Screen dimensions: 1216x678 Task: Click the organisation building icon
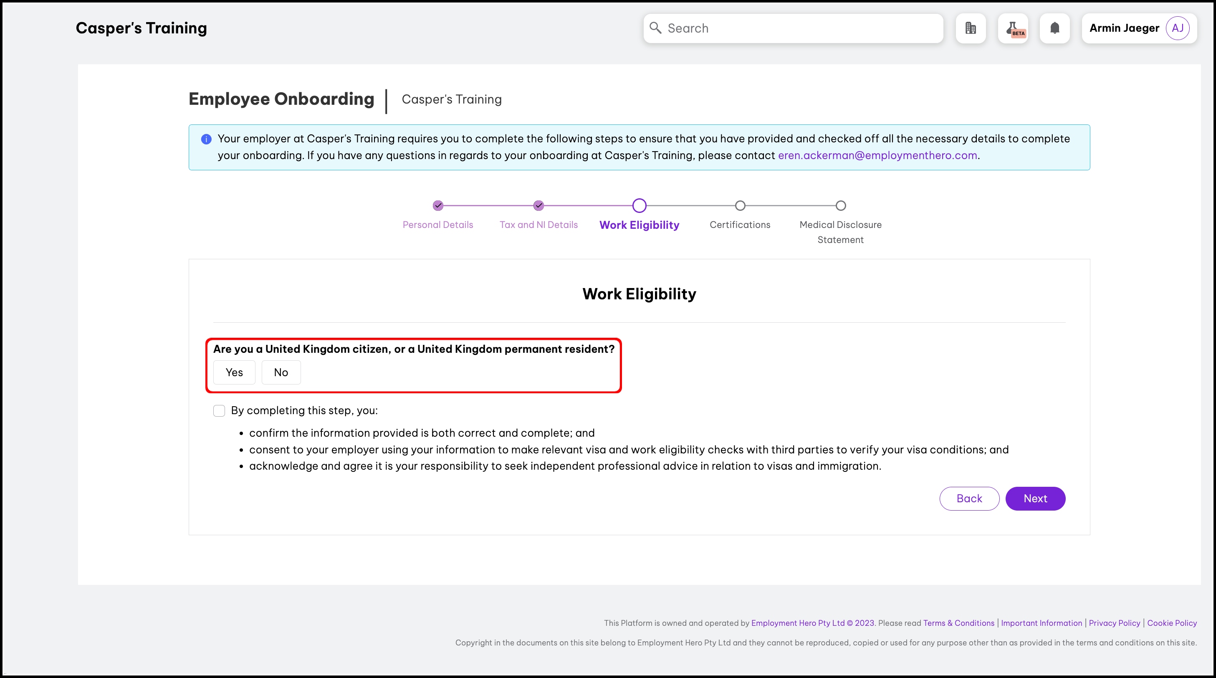click(x=971, y=28)
